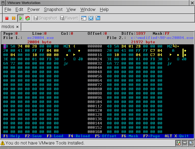Click differing byte D4 in file 2
Screen dimensions: 195x149
[124, 46]
